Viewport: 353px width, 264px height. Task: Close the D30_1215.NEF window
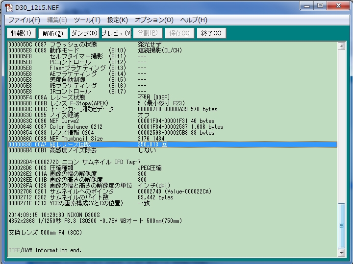pos(338,5)
